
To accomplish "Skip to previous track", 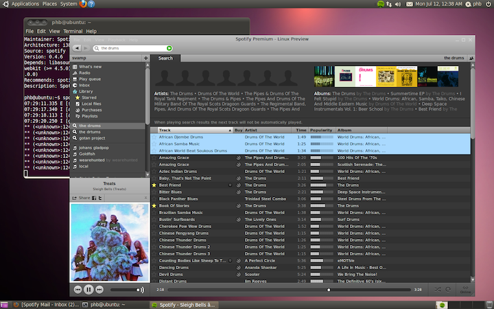I will (78, 290).
